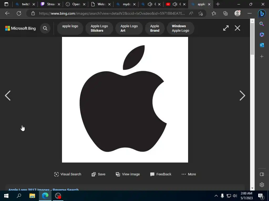
Task: Click View image button
Action: 128,174
